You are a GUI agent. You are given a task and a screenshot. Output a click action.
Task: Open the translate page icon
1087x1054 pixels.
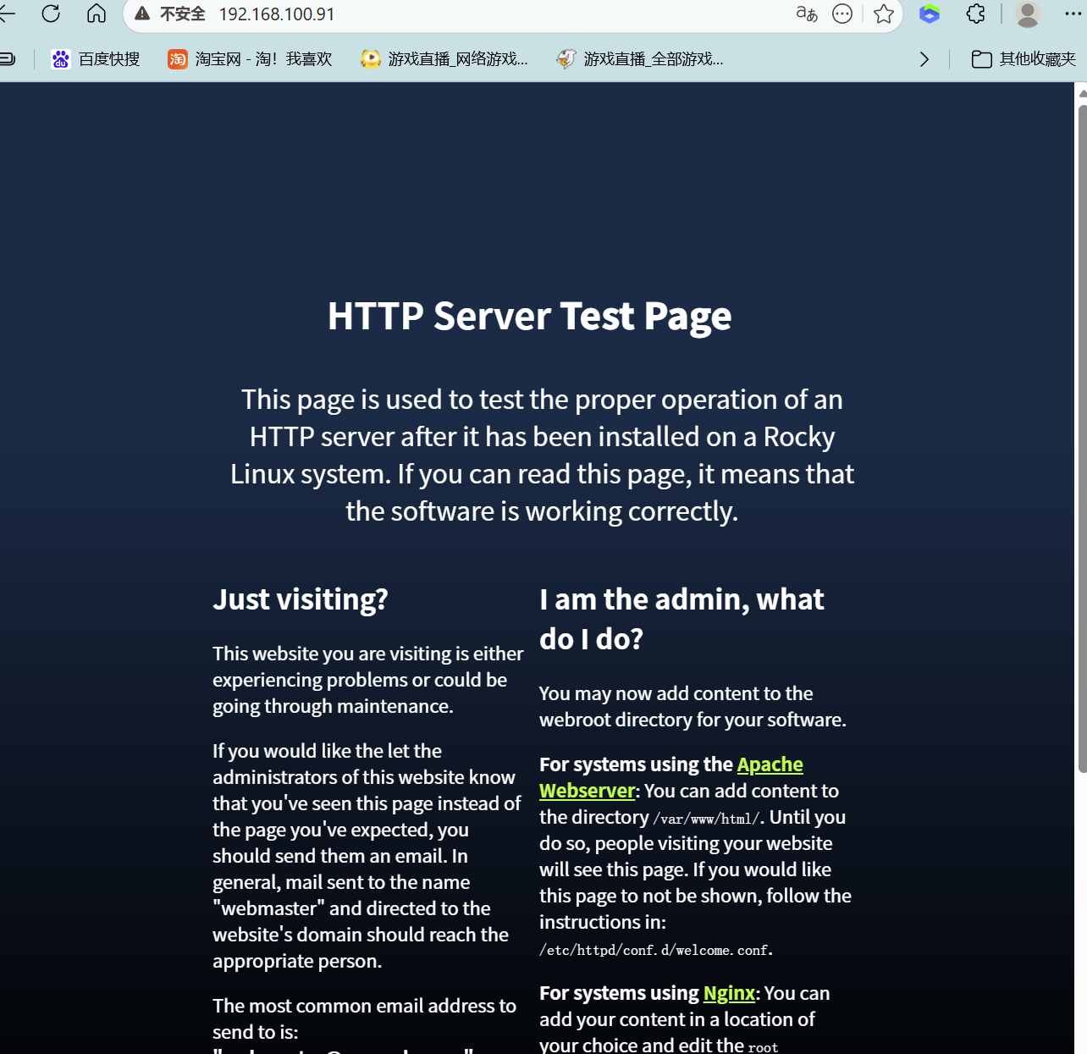(807, 14)
